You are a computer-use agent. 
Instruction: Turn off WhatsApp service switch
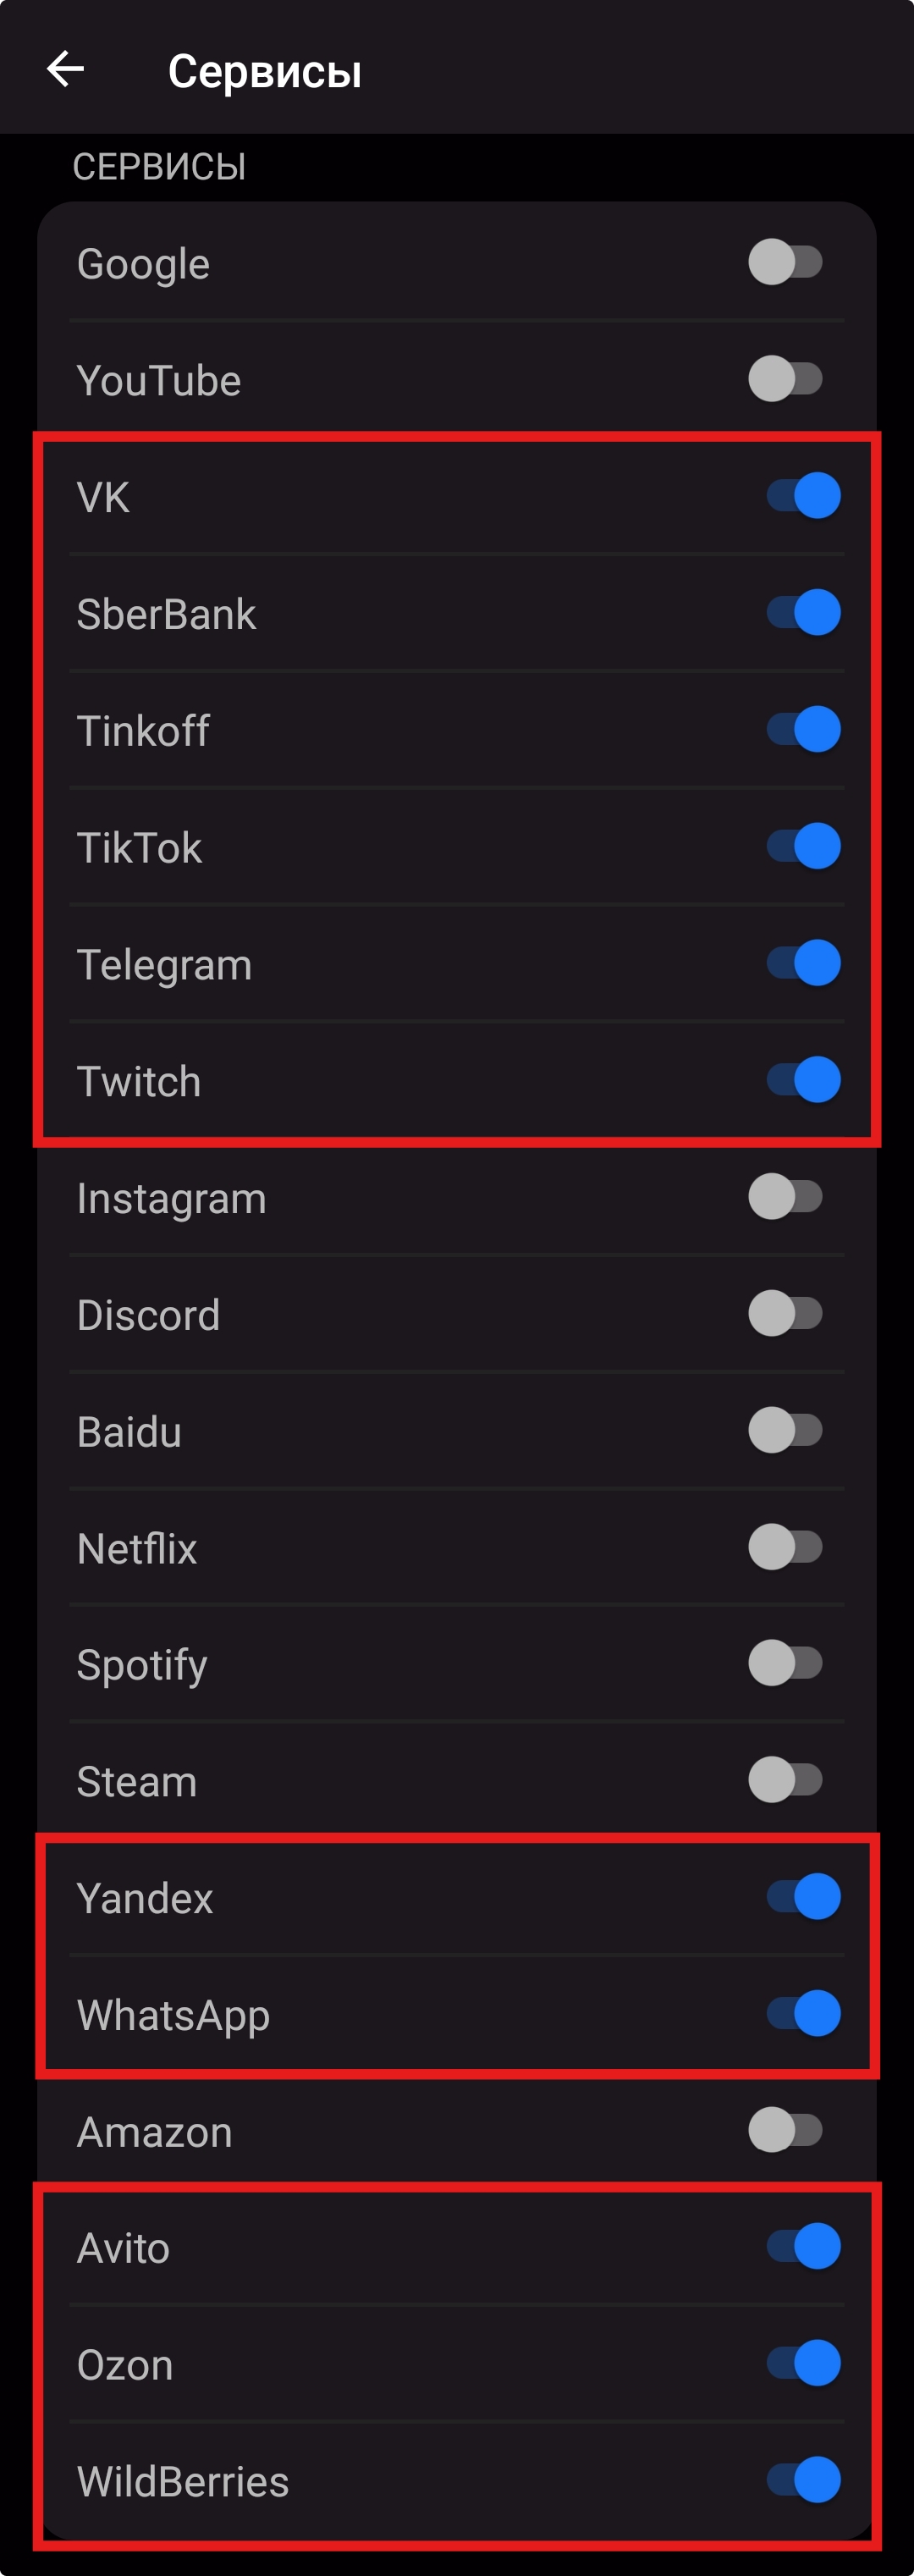[x=803, y=2015]
